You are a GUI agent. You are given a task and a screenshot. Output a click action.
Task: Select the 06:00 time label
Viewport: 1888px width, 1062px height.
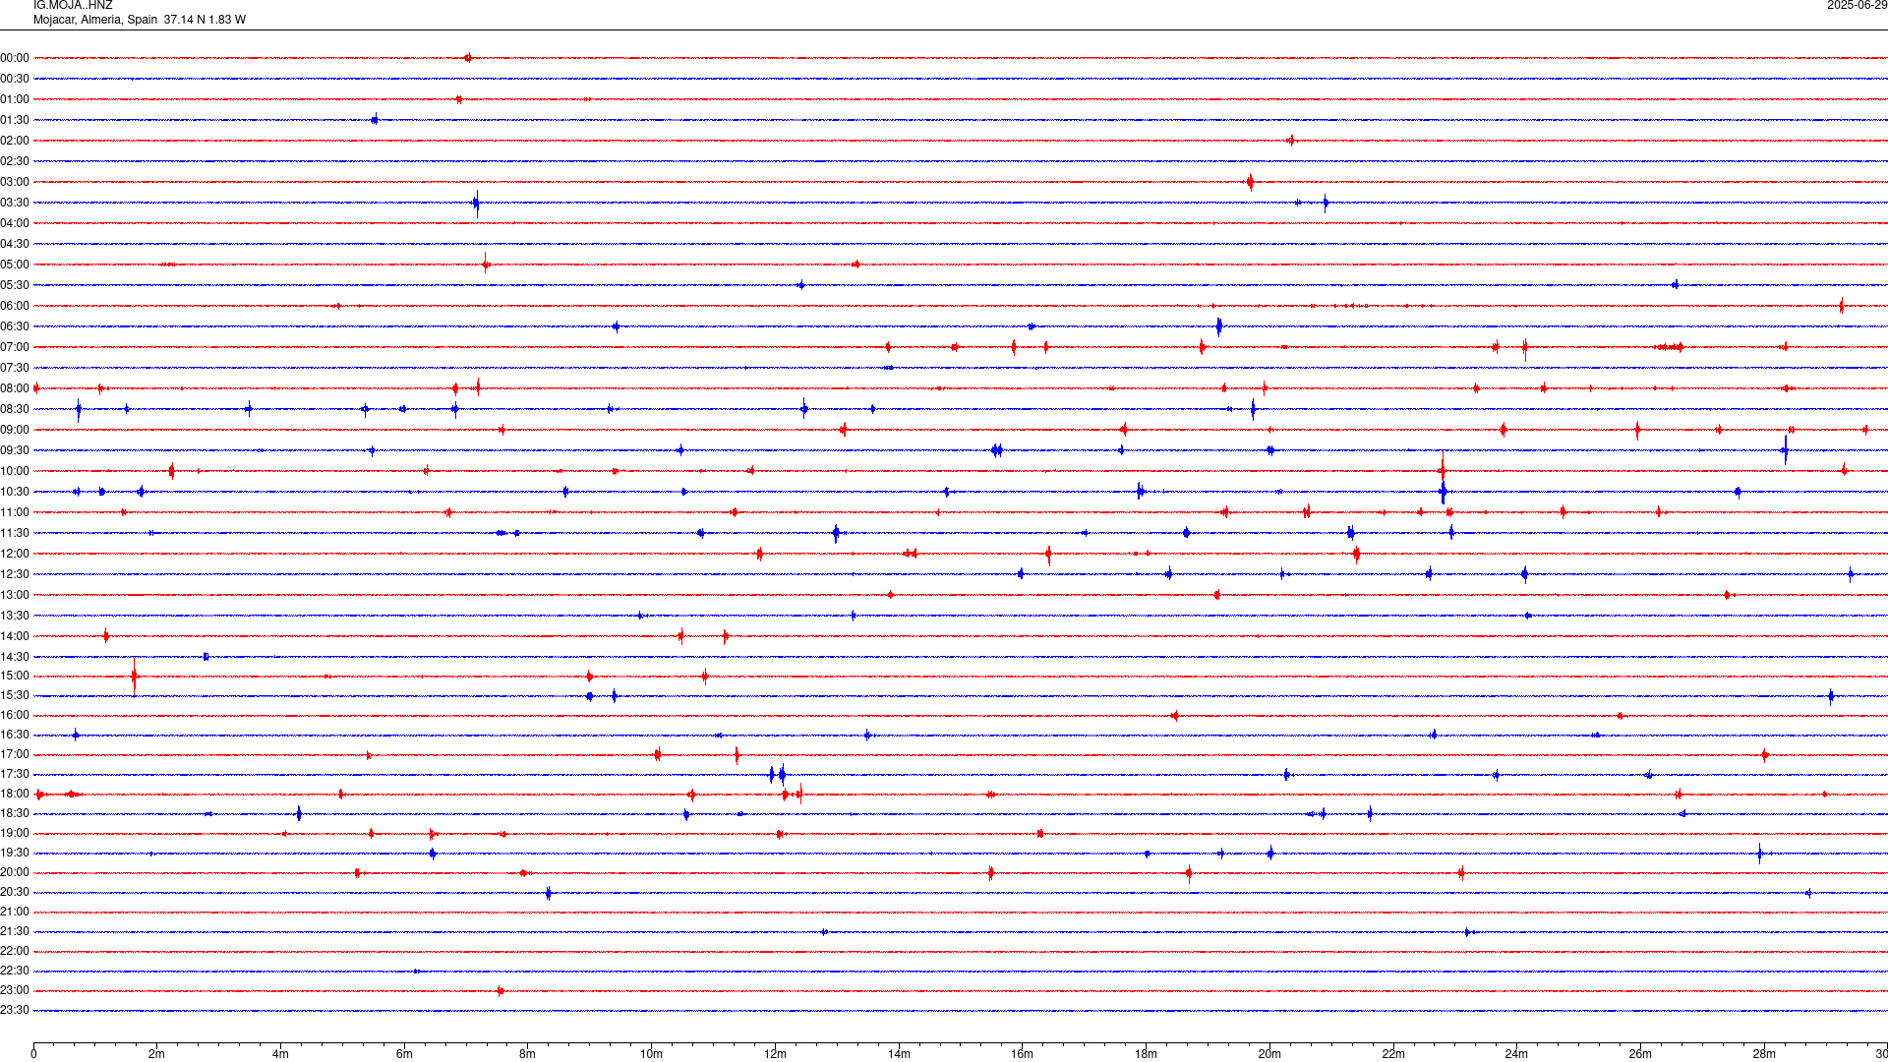(15, 306)
